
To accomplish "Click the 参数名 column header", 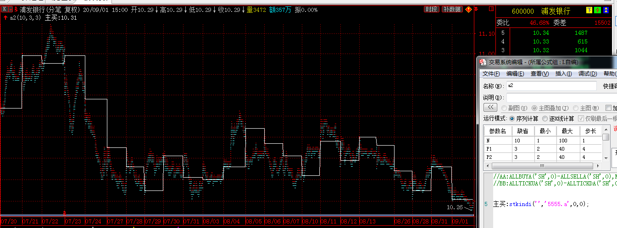I will click(x=498, y=131).
